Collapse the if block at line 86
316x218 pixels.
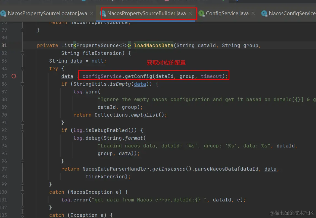pyautogui.click(x=22, y=84)
